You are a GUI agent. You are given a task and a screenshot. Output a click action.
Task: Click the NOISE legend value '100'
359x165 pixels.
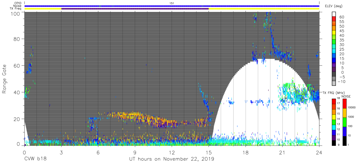[x=350, y=126]
